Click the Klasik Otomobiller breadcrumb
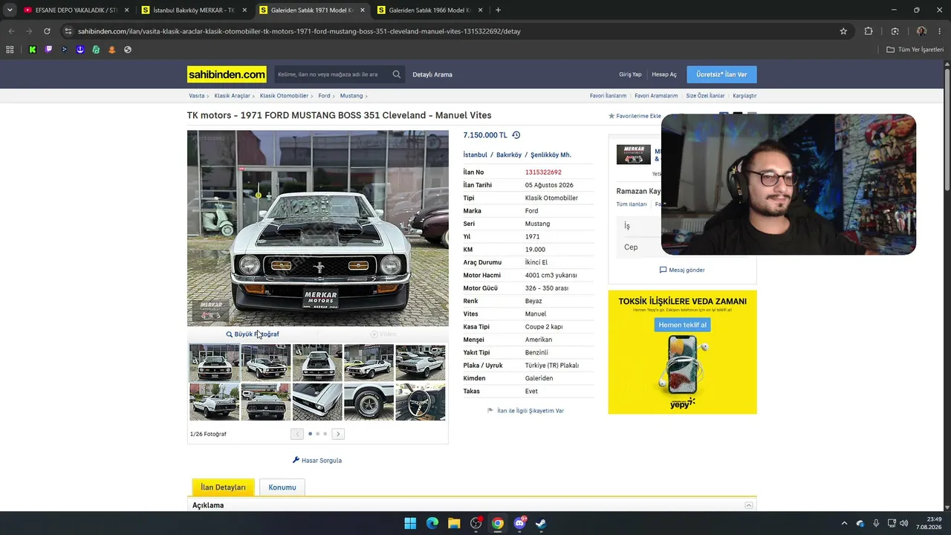Image resolution: width=951 pixels, height=535 pixels. tap(284, 96)
